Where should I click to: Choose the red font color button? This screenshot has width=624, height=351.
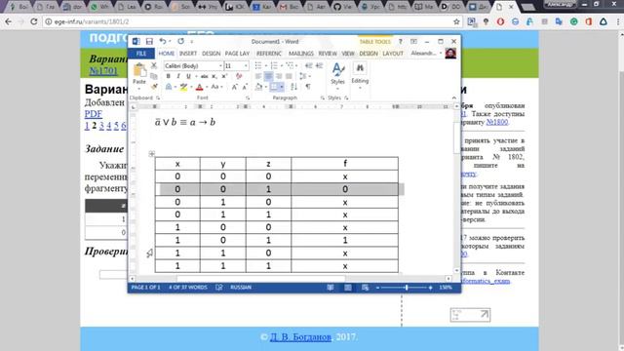(200, 87)
